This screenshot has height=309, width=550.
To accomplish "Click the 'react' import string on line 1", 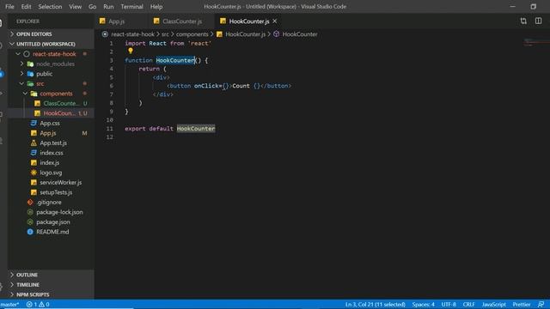I will (199, 44).
